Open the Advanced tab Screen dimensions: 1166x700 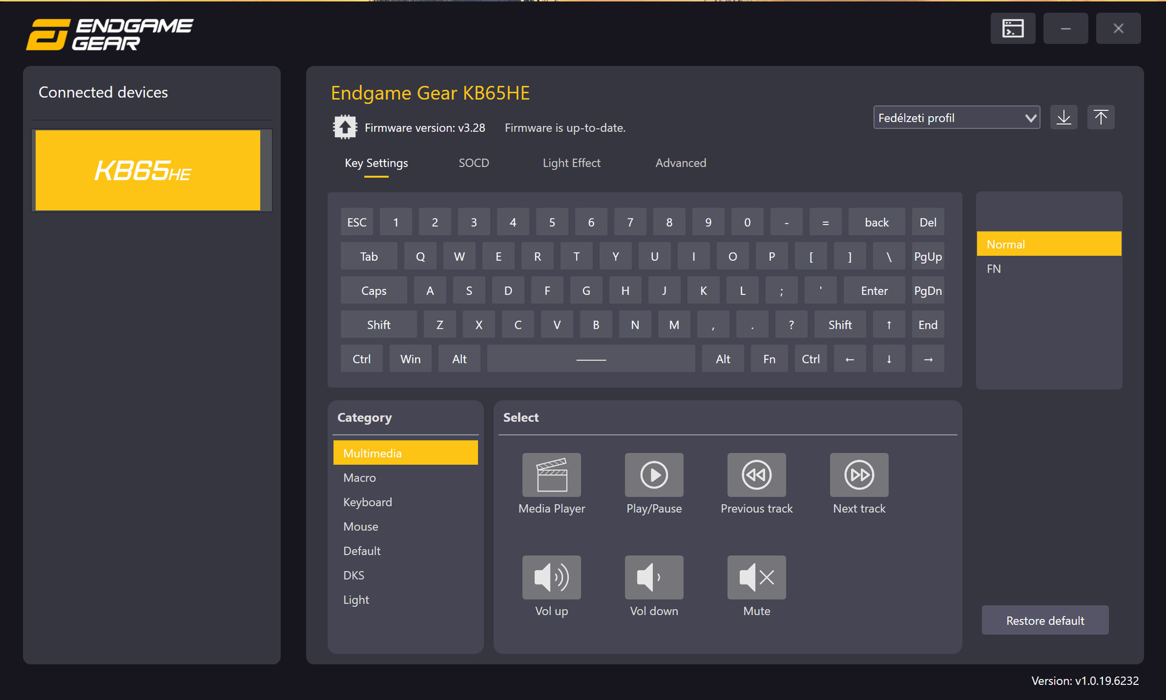(x=680, y=163)
